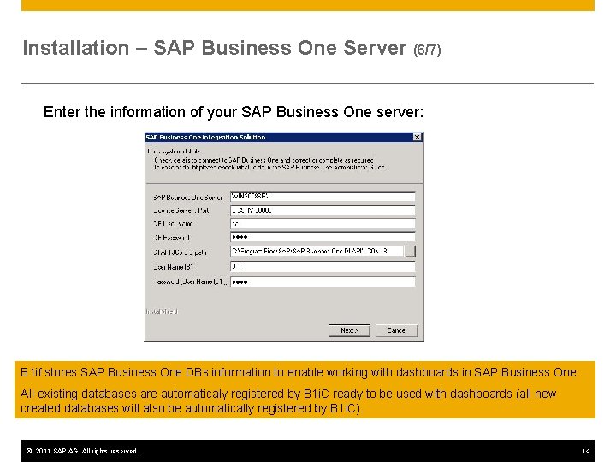Click the Next button in installer dialog
Image resolution: width=616 pixels, height=462 pixels.
click(x=349, y=330)
